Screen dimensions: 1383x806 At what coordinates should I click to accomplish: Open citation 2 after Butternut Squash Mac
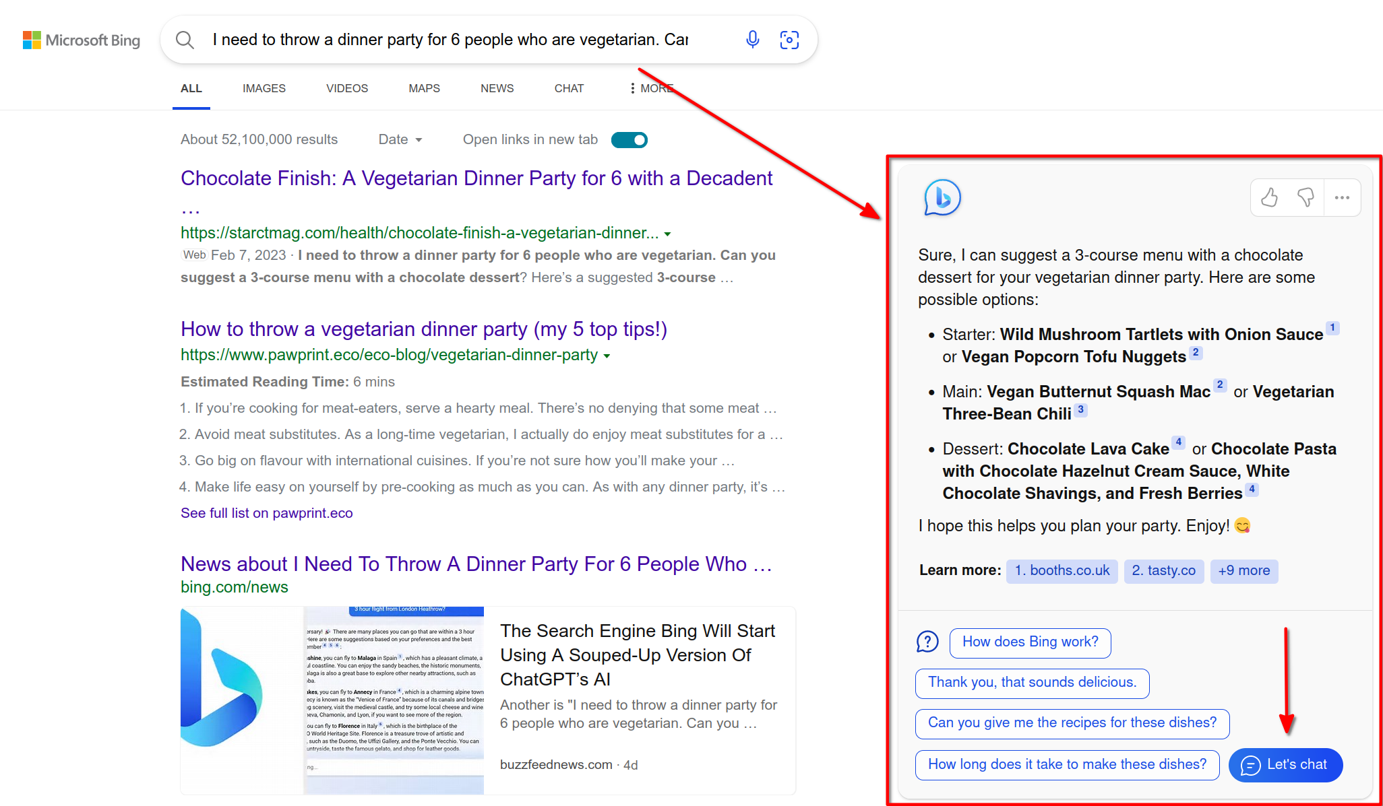pos(1220,385)
